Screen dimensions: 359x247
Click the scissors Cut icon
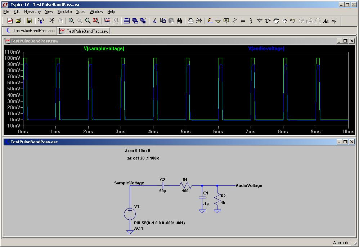tap(154, 21)
